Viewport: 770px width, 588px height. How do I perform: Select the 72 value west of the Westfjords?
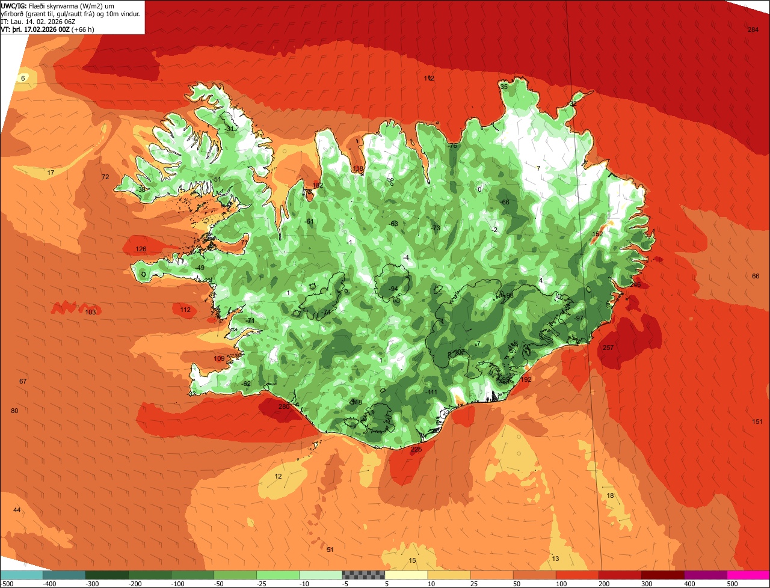[105, 177]
